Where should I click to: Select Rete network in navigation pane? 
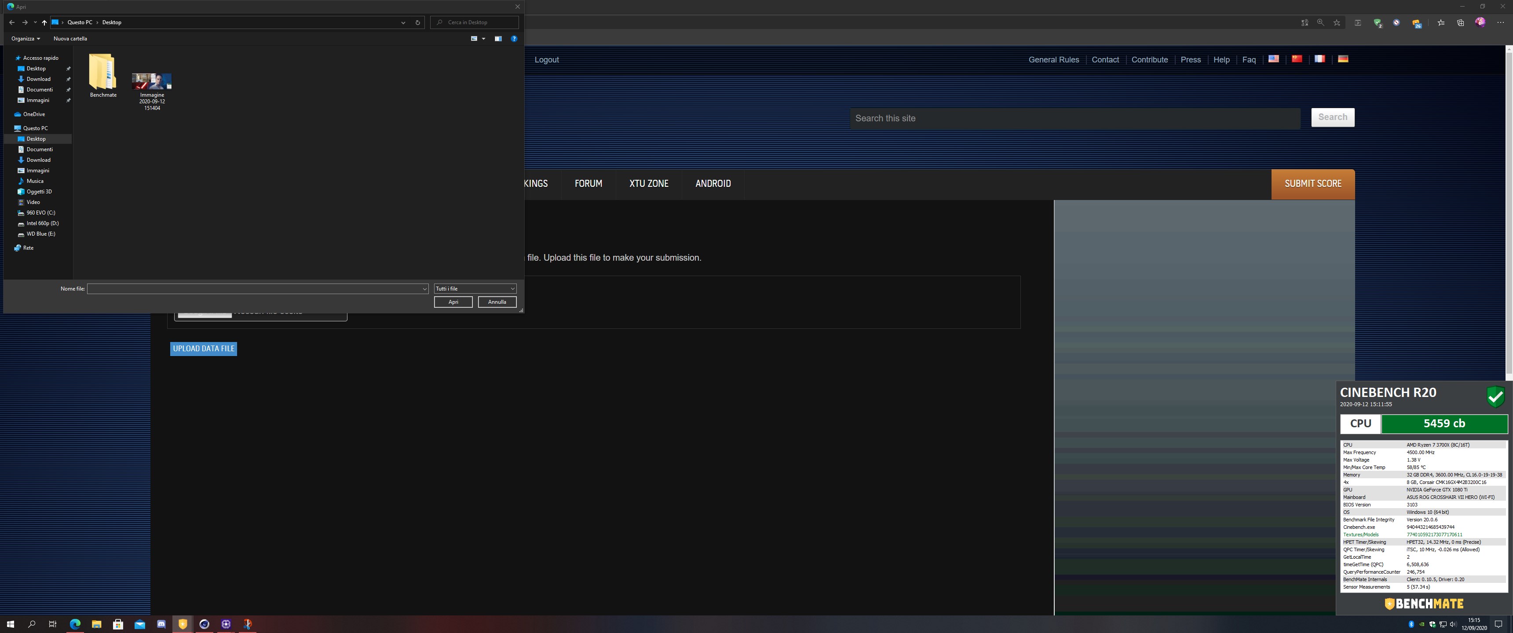[28, 248]
